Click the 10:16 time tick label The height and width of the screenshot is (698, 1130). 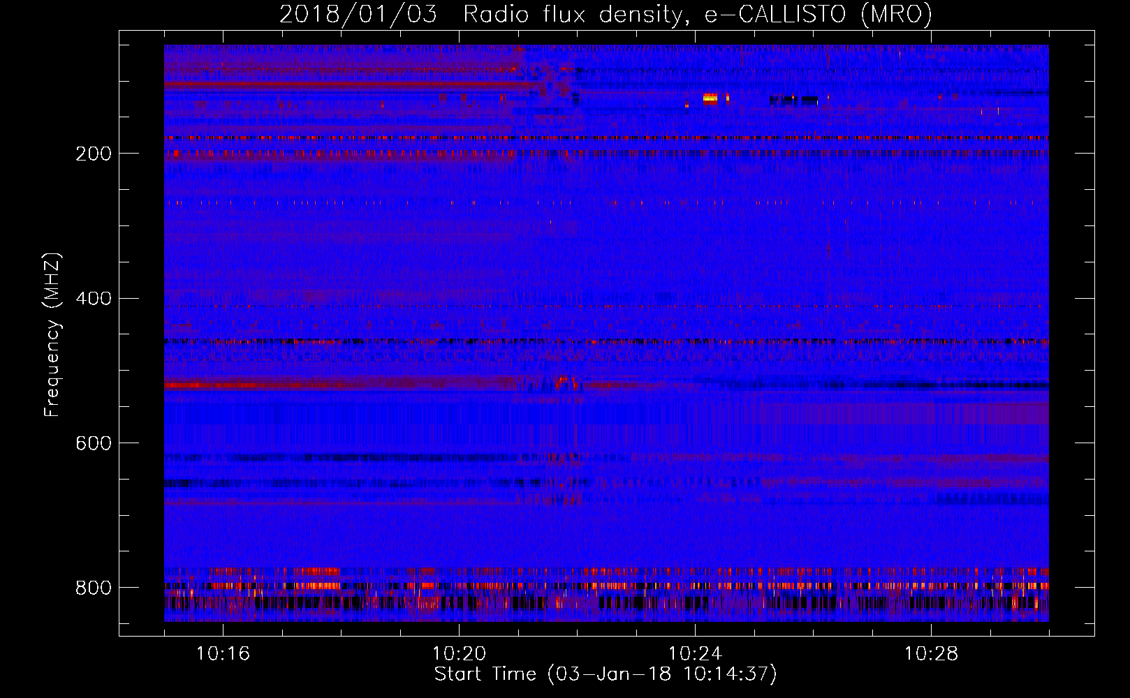(223, 654)
